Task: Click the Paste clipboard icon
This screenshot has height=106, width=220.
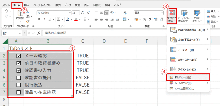Action: [21, 13]
